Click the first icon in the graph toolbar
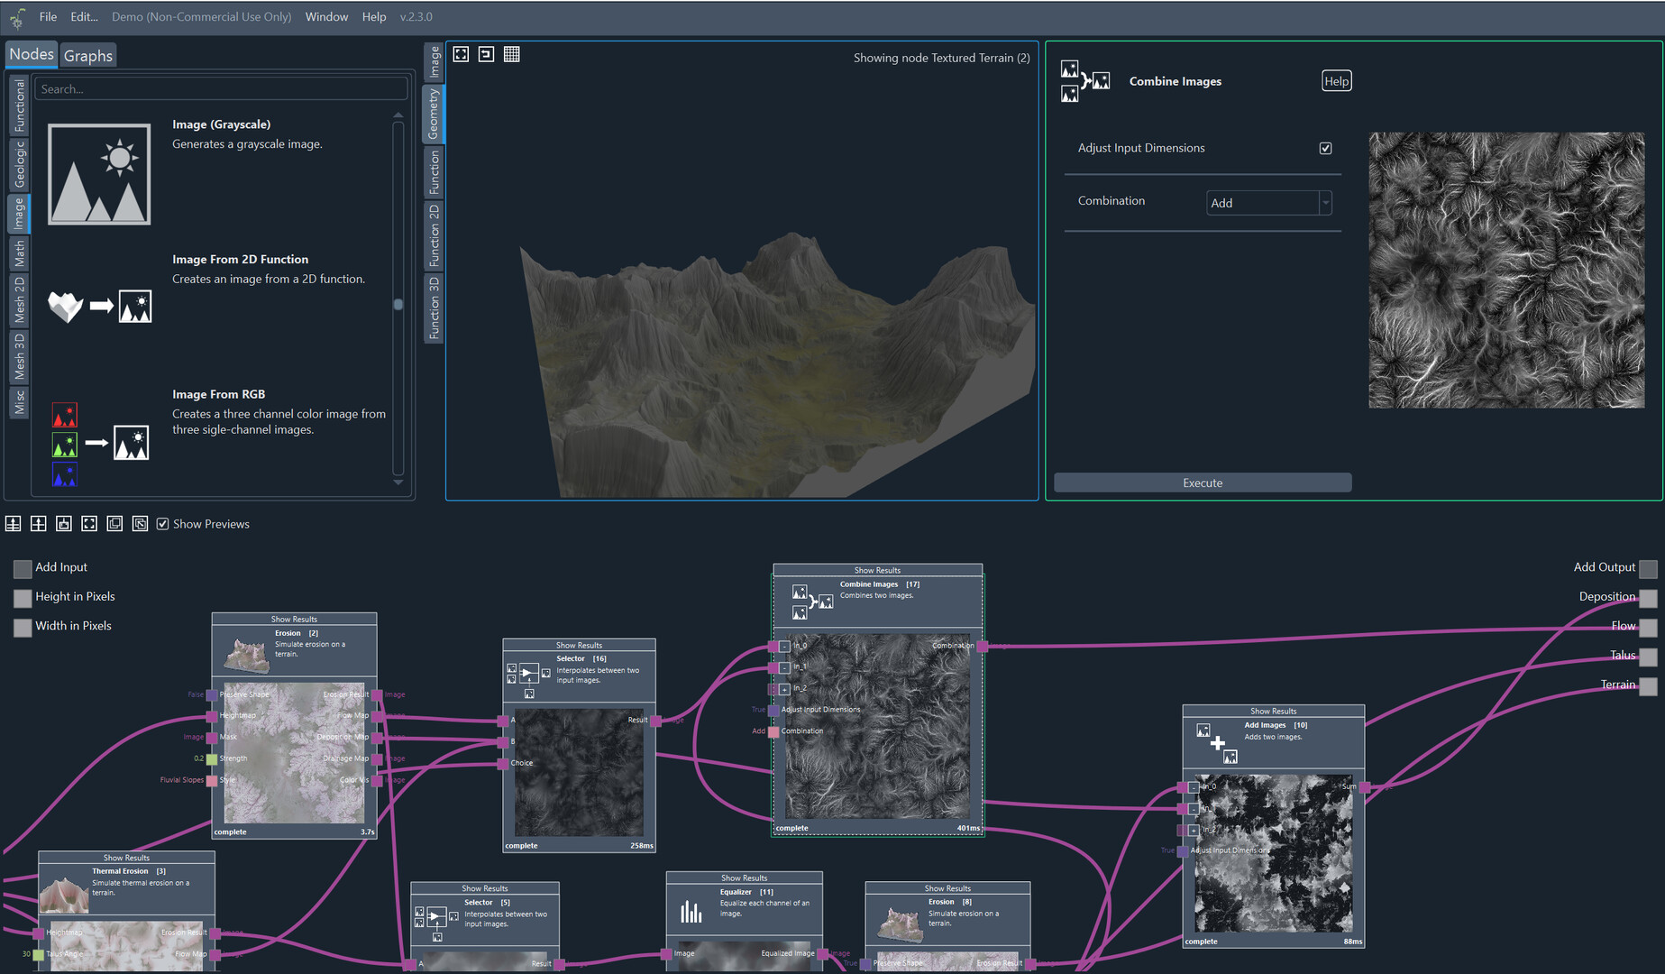The width and height of the screenshot is (1665, 974). coord(14,524)
